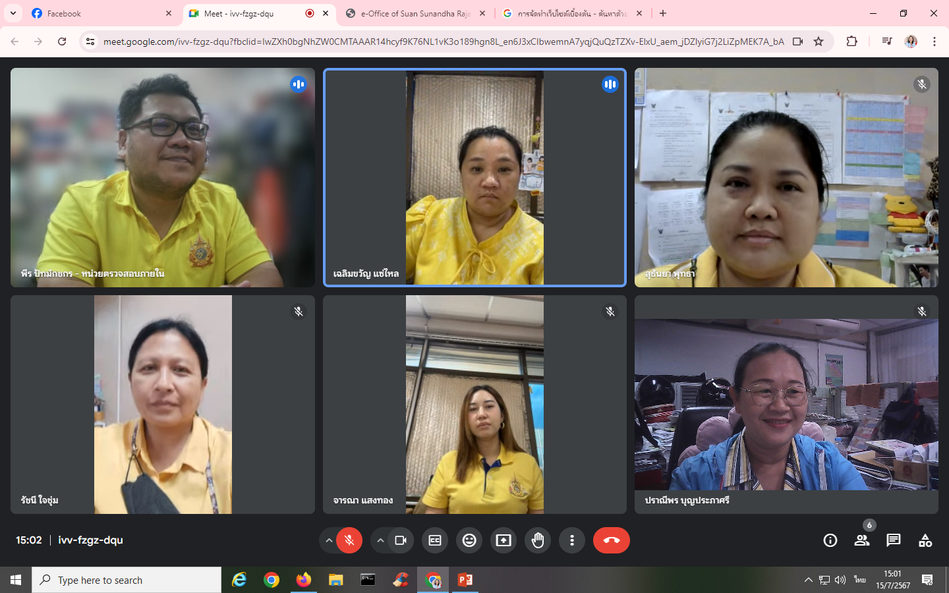Screen dimensions: 949x593
Task: Switch to the Facebook tab
Action: [x=99, y=13]
